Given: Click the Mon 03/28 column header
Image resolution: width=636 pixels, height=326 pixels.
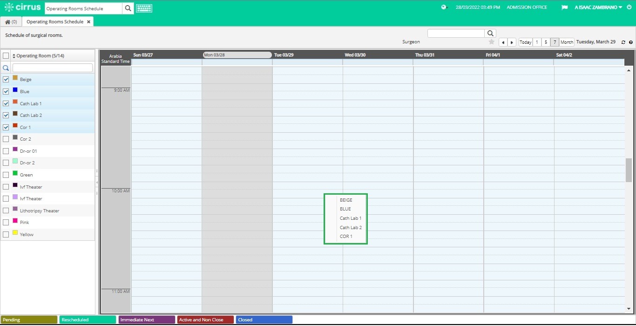Looking at the screenshot, I should pyautogui.click(x=237, y=54).
